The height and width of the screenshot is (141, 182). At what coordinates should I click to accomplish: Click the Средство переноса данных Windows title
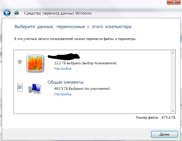(x=58, y=13)
